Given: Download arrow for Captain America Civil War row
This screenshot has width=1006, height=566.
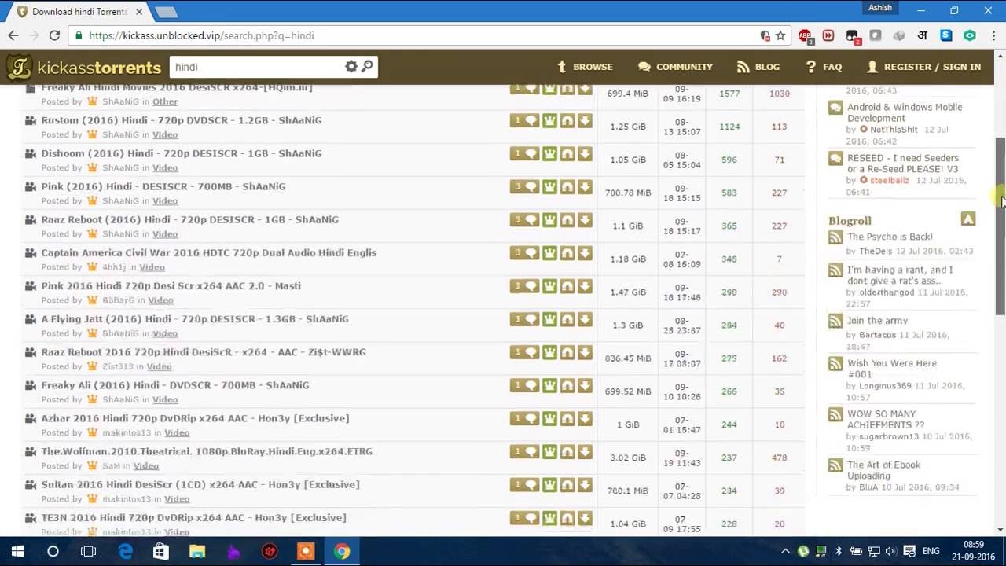Looking at the screenshot, I should (x=585, y=253).
